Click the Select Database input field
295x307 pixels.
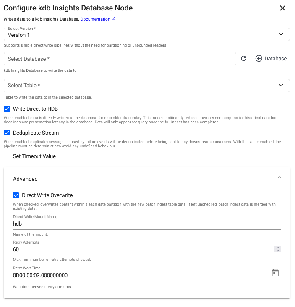click(x=120, y=59)
